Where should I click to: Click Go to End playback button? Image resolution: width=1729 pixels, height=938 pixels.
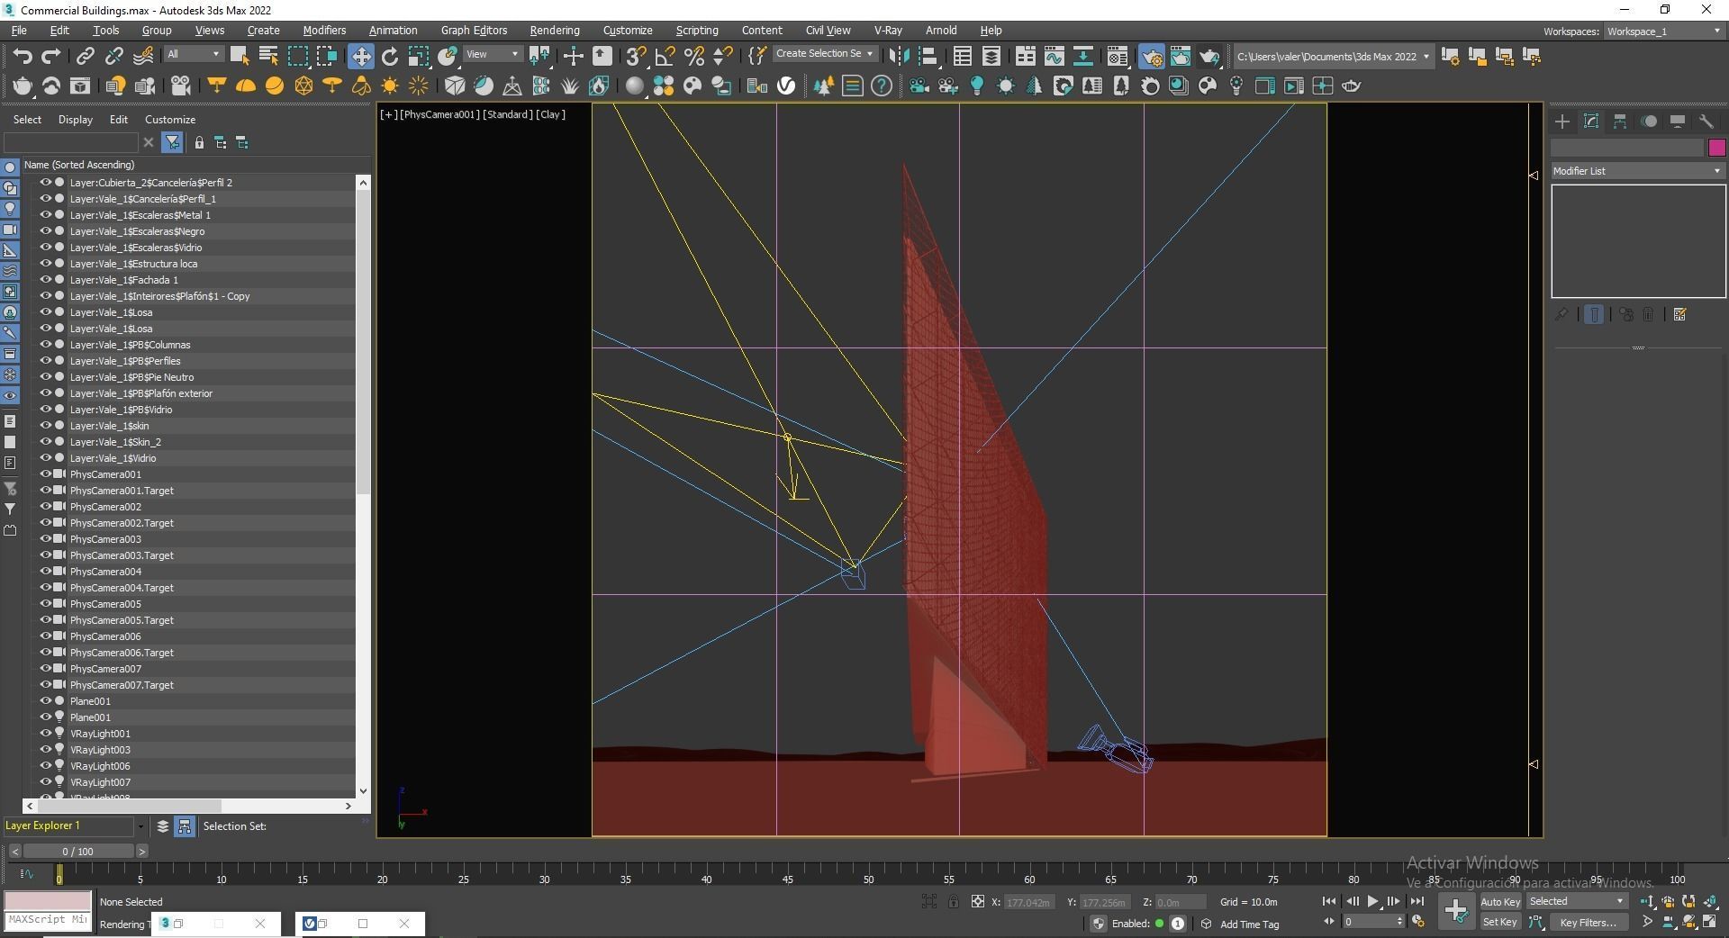pos(1417,901)
